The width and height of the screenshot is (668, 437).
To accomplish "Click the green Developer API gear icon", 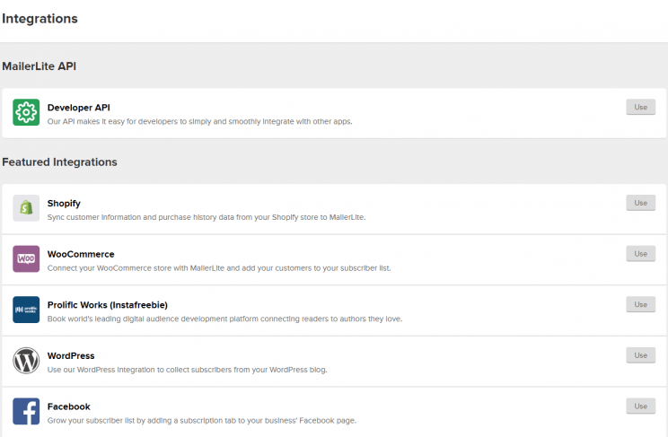I will coord(26,112).
